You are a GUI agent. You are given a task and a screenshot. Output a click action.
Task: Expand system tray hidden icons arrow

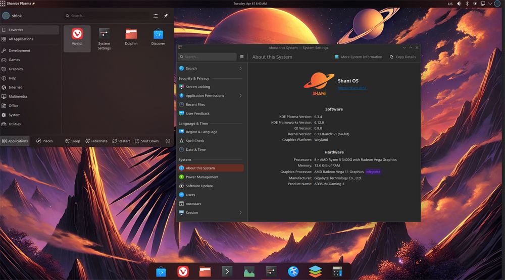click(490, 4)
